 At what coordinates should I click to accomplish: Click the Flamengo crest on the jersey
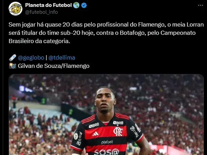(x=118, y=131)
